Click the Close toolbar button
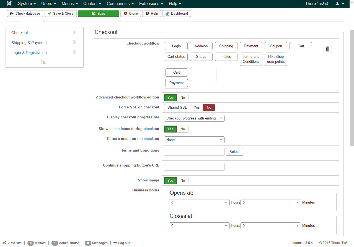The height and width of the screenshot is (247, 354). tap(131, 14)
